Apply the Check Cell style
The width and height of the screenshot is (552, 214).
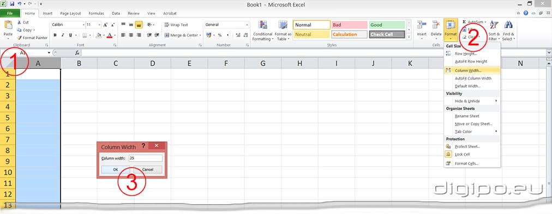tap(387, 34)
